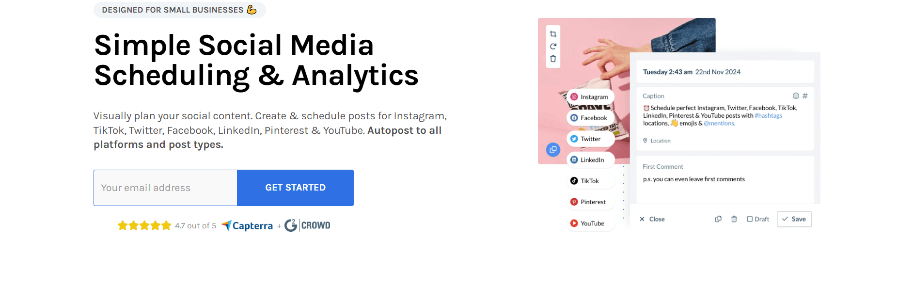The height and width of the screenshot is (287, 914).
Task: Open the emoji picker in Caption
Action: click(x=795, y=96)
